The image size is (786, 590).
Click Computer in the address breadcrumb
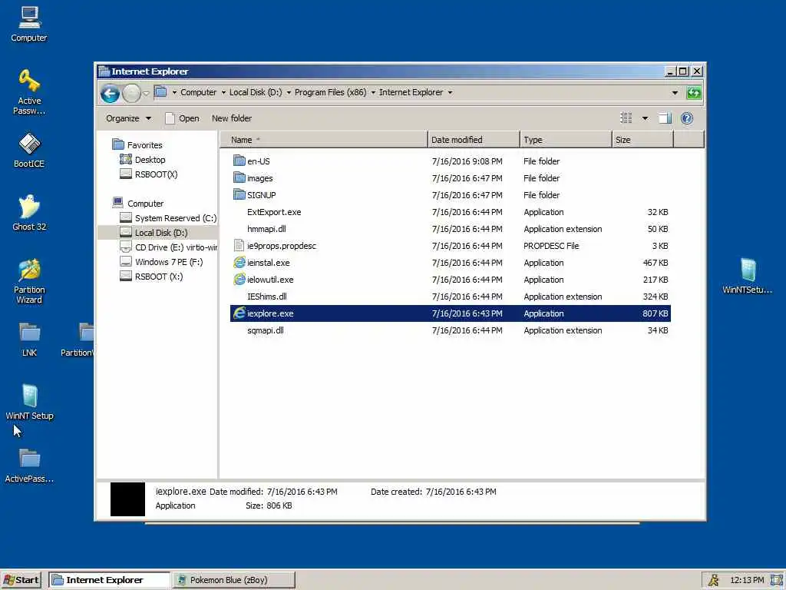pos(199,92)
